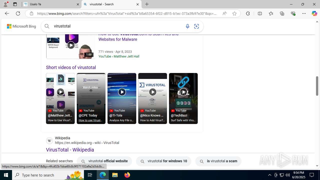Open the volume icon in system tray
The image size is (320, 180).
click(x=288, y=175)
